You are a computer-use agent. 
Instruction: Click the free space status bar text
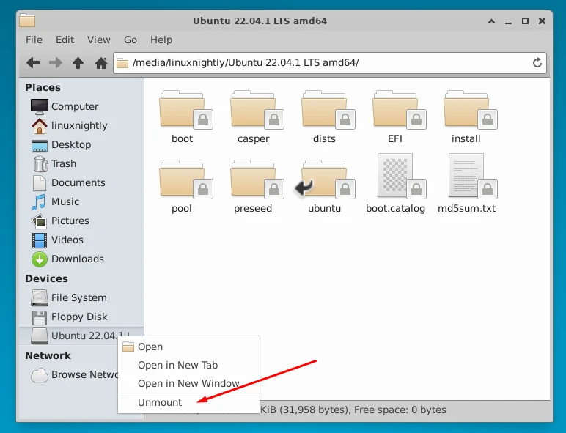(400, 410)
